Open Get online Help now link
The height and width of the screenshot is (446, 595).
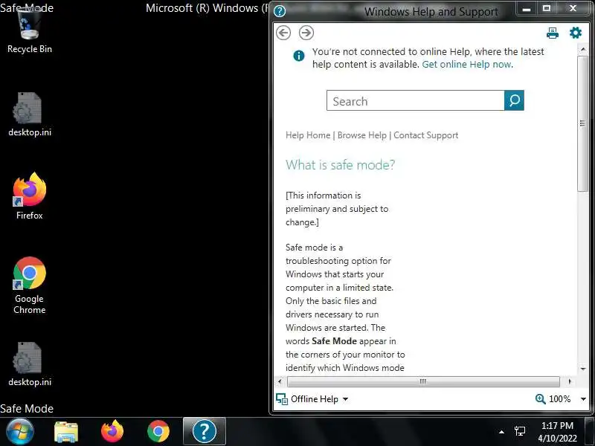pos(467,65)
